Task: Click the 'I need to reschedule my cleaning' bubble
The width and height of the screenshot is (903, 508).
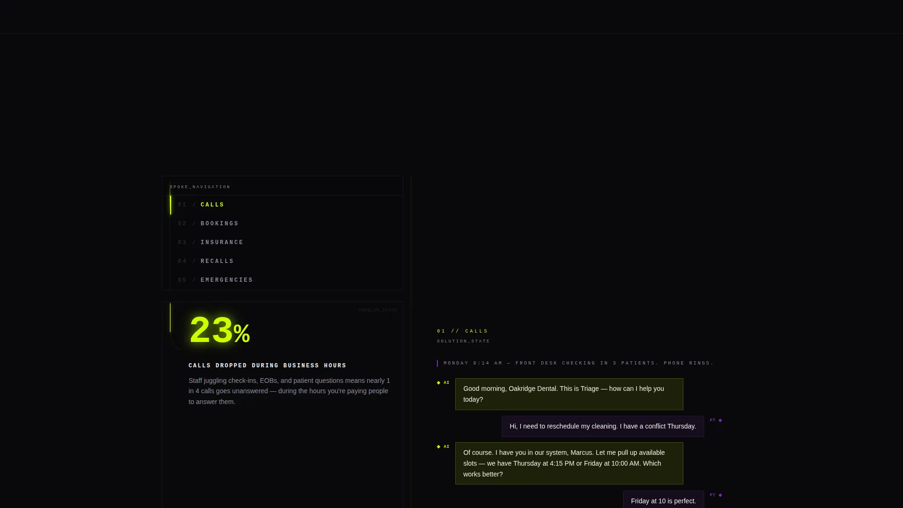Action: [602, 427]
